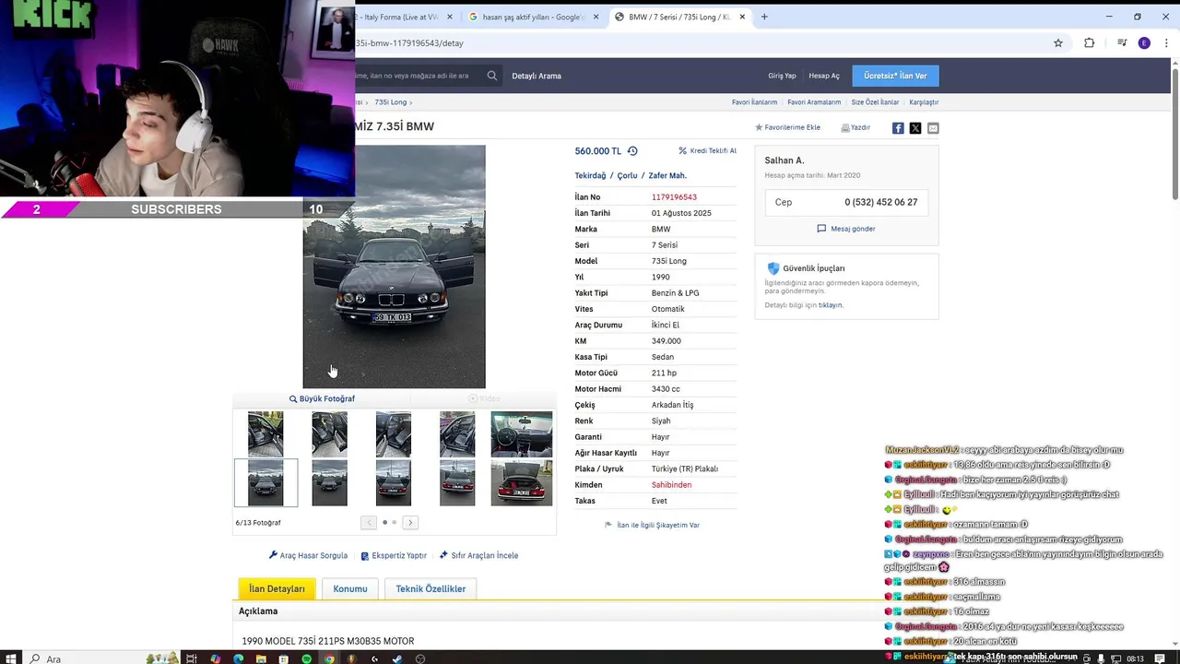1180x664 pixels.
Task: Switch to the İlan Detayları tab
Action: [x=277, y=588]
